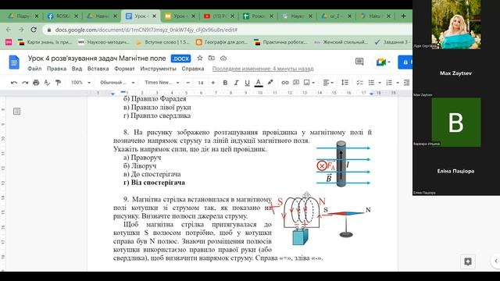This screenshot has width=500, height=281.
Task: Open a new browser tab with plus
Action: [x=403, y=16]
